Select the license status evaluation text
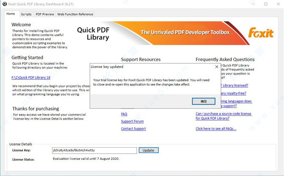Image resolution: width=284 pixels, height=176 pixels. [x=86, y=158]
